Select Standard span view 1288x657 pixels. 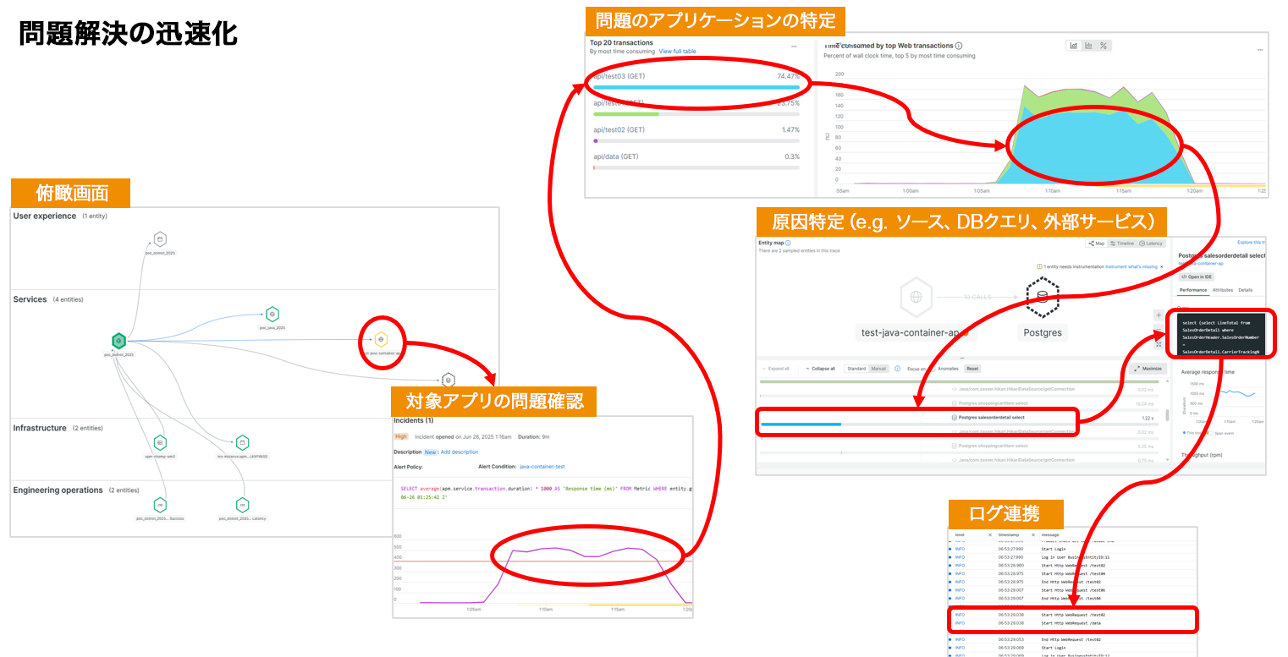(x=856, y=369)
